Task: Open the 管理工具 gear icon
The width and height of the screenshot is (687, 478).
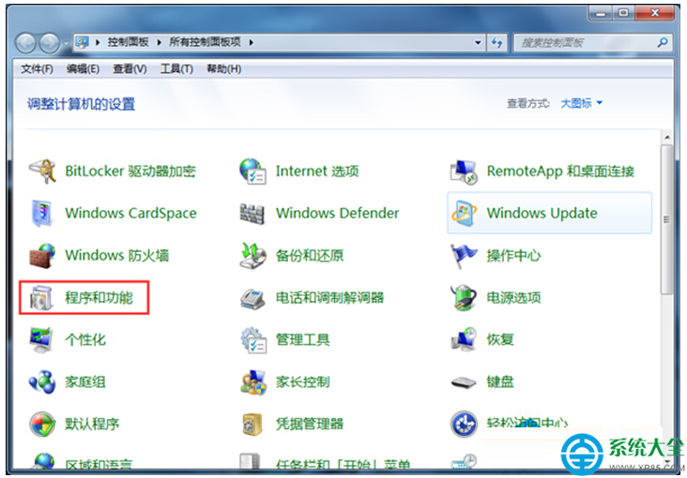Action: click(253, 339)
